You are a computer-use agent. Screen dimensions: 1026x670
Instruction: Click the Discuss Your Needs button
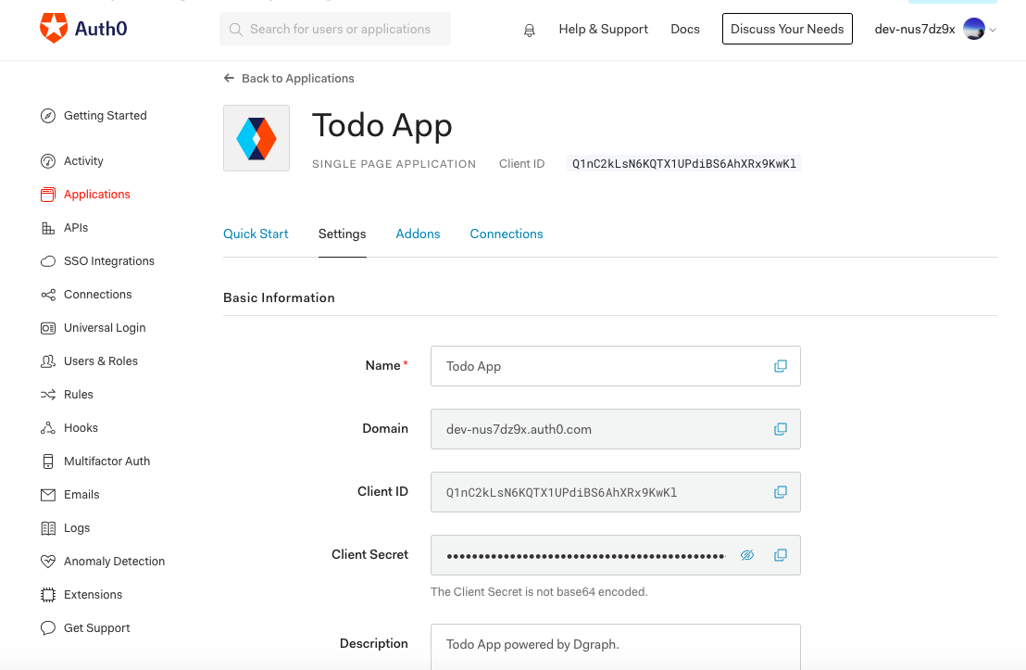[x=787, y=29]
